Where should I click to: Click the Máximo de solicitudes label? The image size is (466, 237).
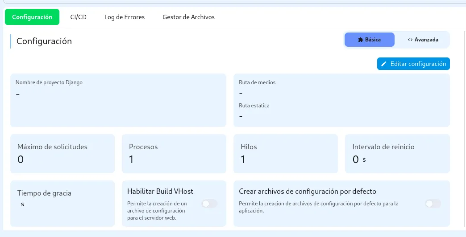[x=52, y=147]
